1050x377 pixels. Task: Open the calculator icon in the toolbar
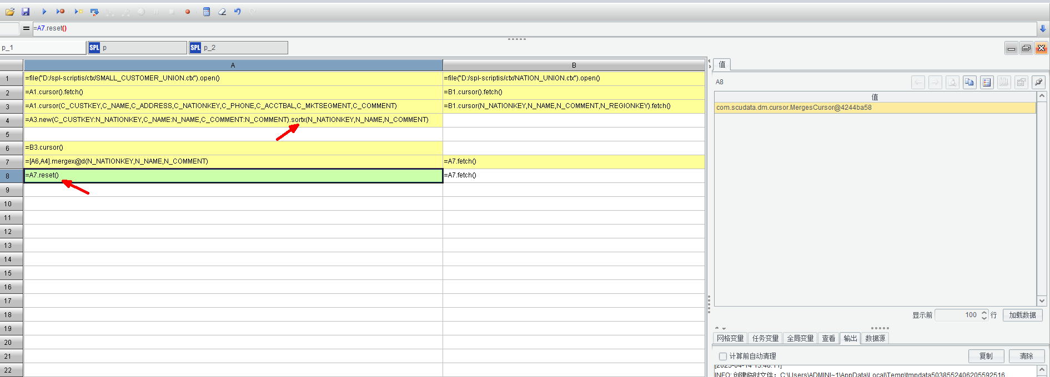pos(207,12)
